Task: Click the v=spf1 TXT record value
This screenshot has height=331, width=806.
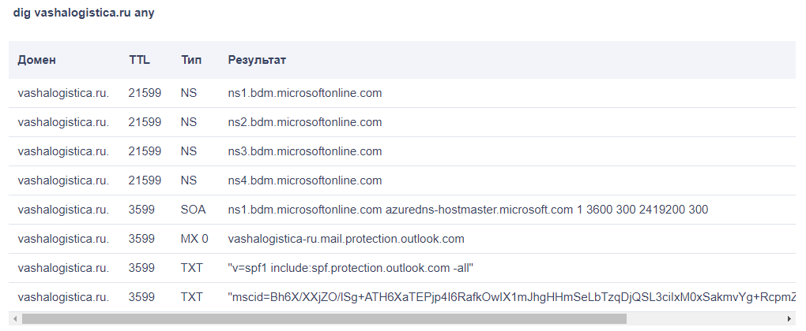Action: [350, 268]
